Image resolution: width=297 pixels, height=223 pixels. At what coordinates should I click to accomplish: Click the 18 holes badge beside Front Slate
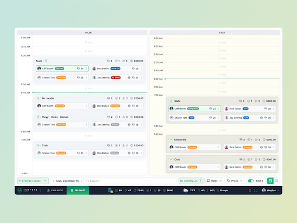(46, 61)
